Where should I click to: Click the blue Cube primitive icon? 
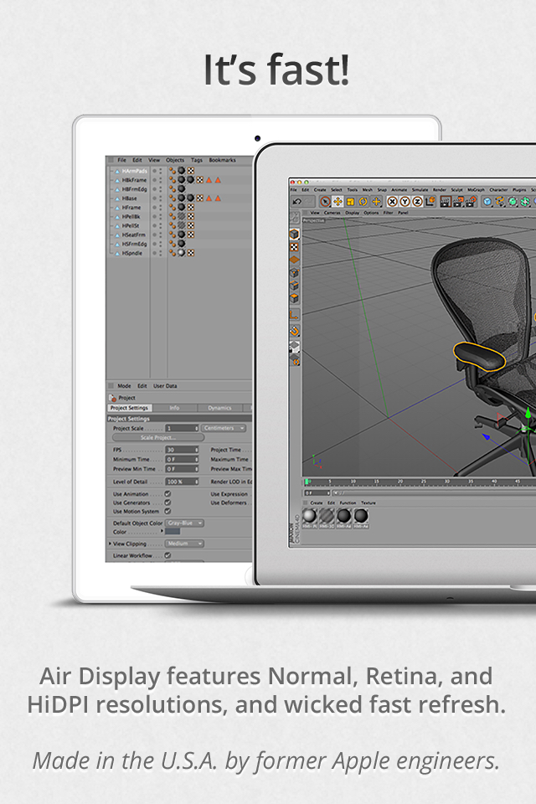(487, 202)
